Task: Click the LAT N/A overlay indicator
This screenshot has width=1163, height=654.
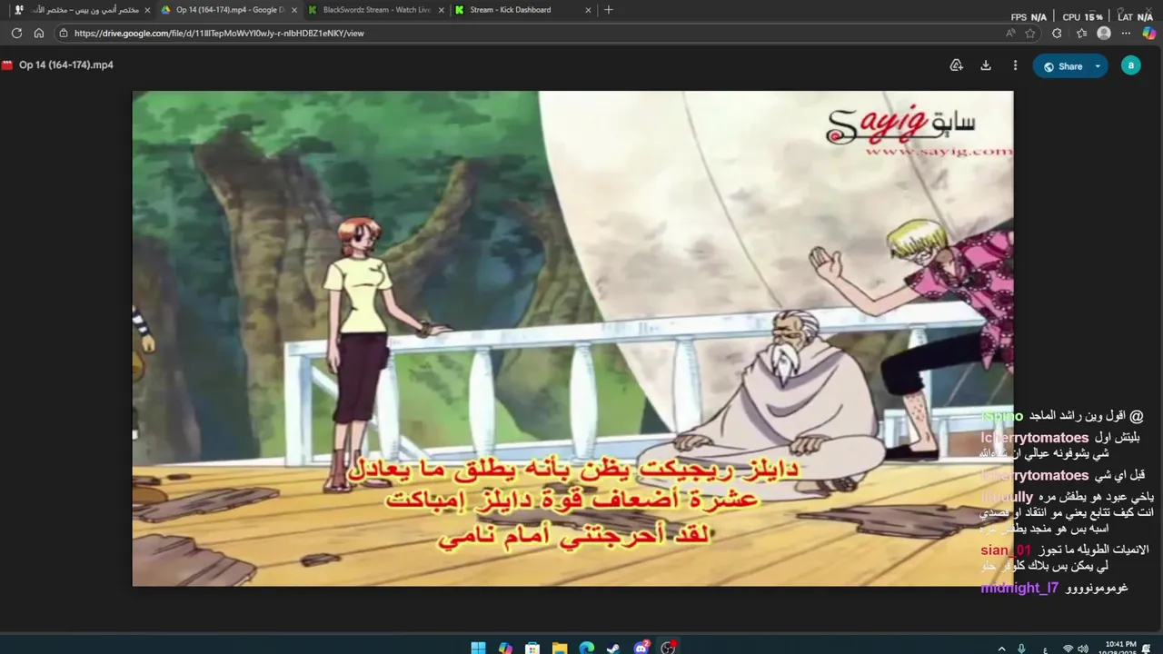Action: 1136,17
